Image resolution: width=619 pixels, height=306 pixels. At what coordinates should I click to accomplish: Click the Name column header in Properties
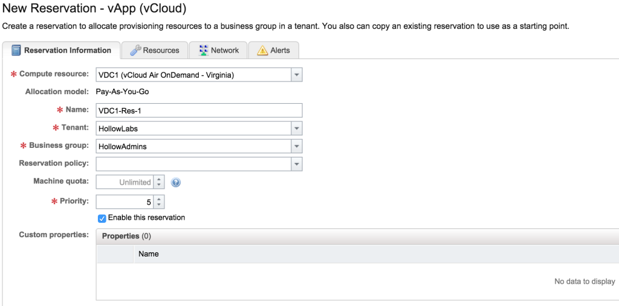click(x=149, y=254)
